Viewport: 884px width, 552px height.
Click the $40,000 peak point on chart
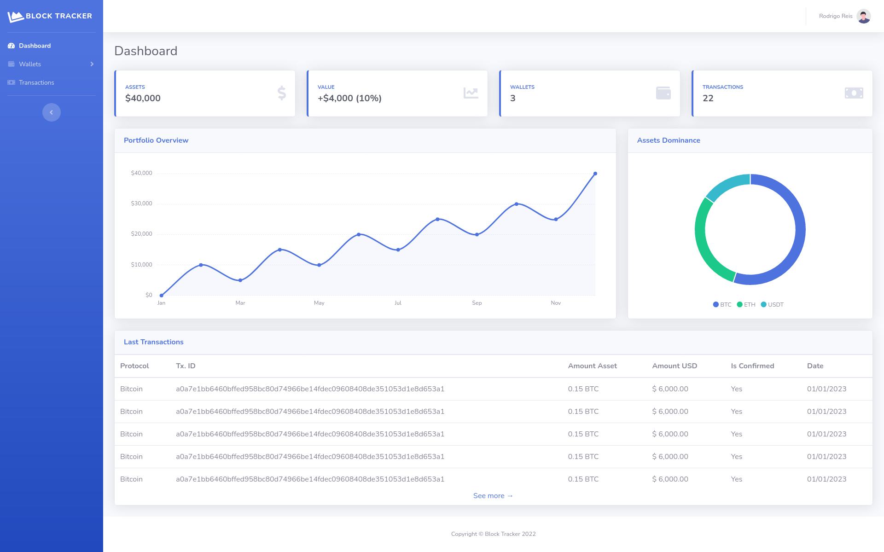tap(595, 174)
